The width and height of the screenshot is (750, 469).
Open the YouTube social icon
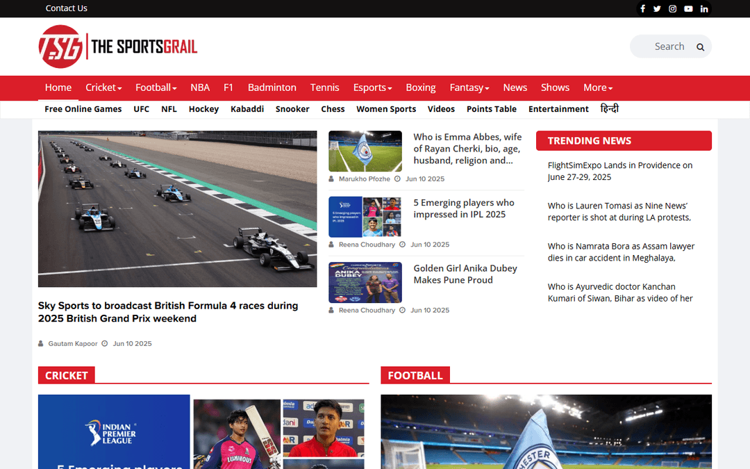[x=688, y=8]
